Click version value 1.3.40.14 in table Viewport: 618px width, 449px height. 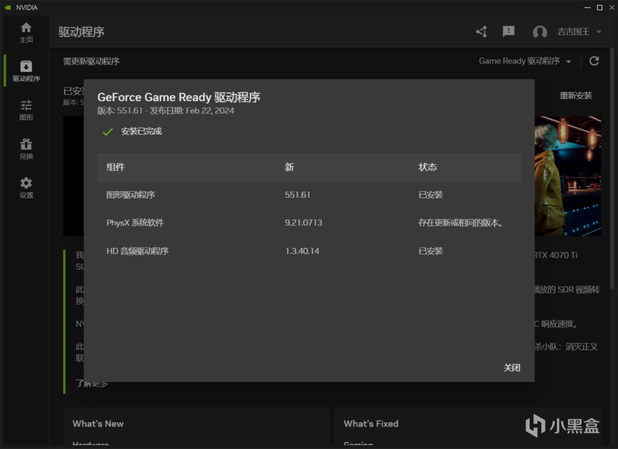(x=302, y=251)
